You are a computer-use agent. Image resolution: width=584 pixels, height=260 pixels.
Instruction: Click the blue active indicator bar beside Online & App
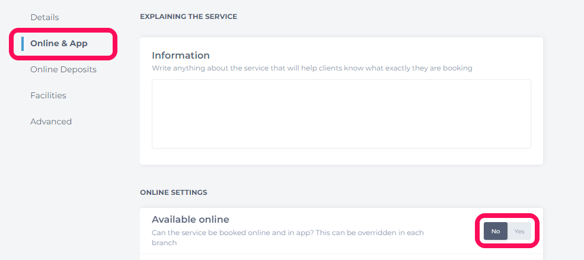pyautogui.click(x=23, y=43)
